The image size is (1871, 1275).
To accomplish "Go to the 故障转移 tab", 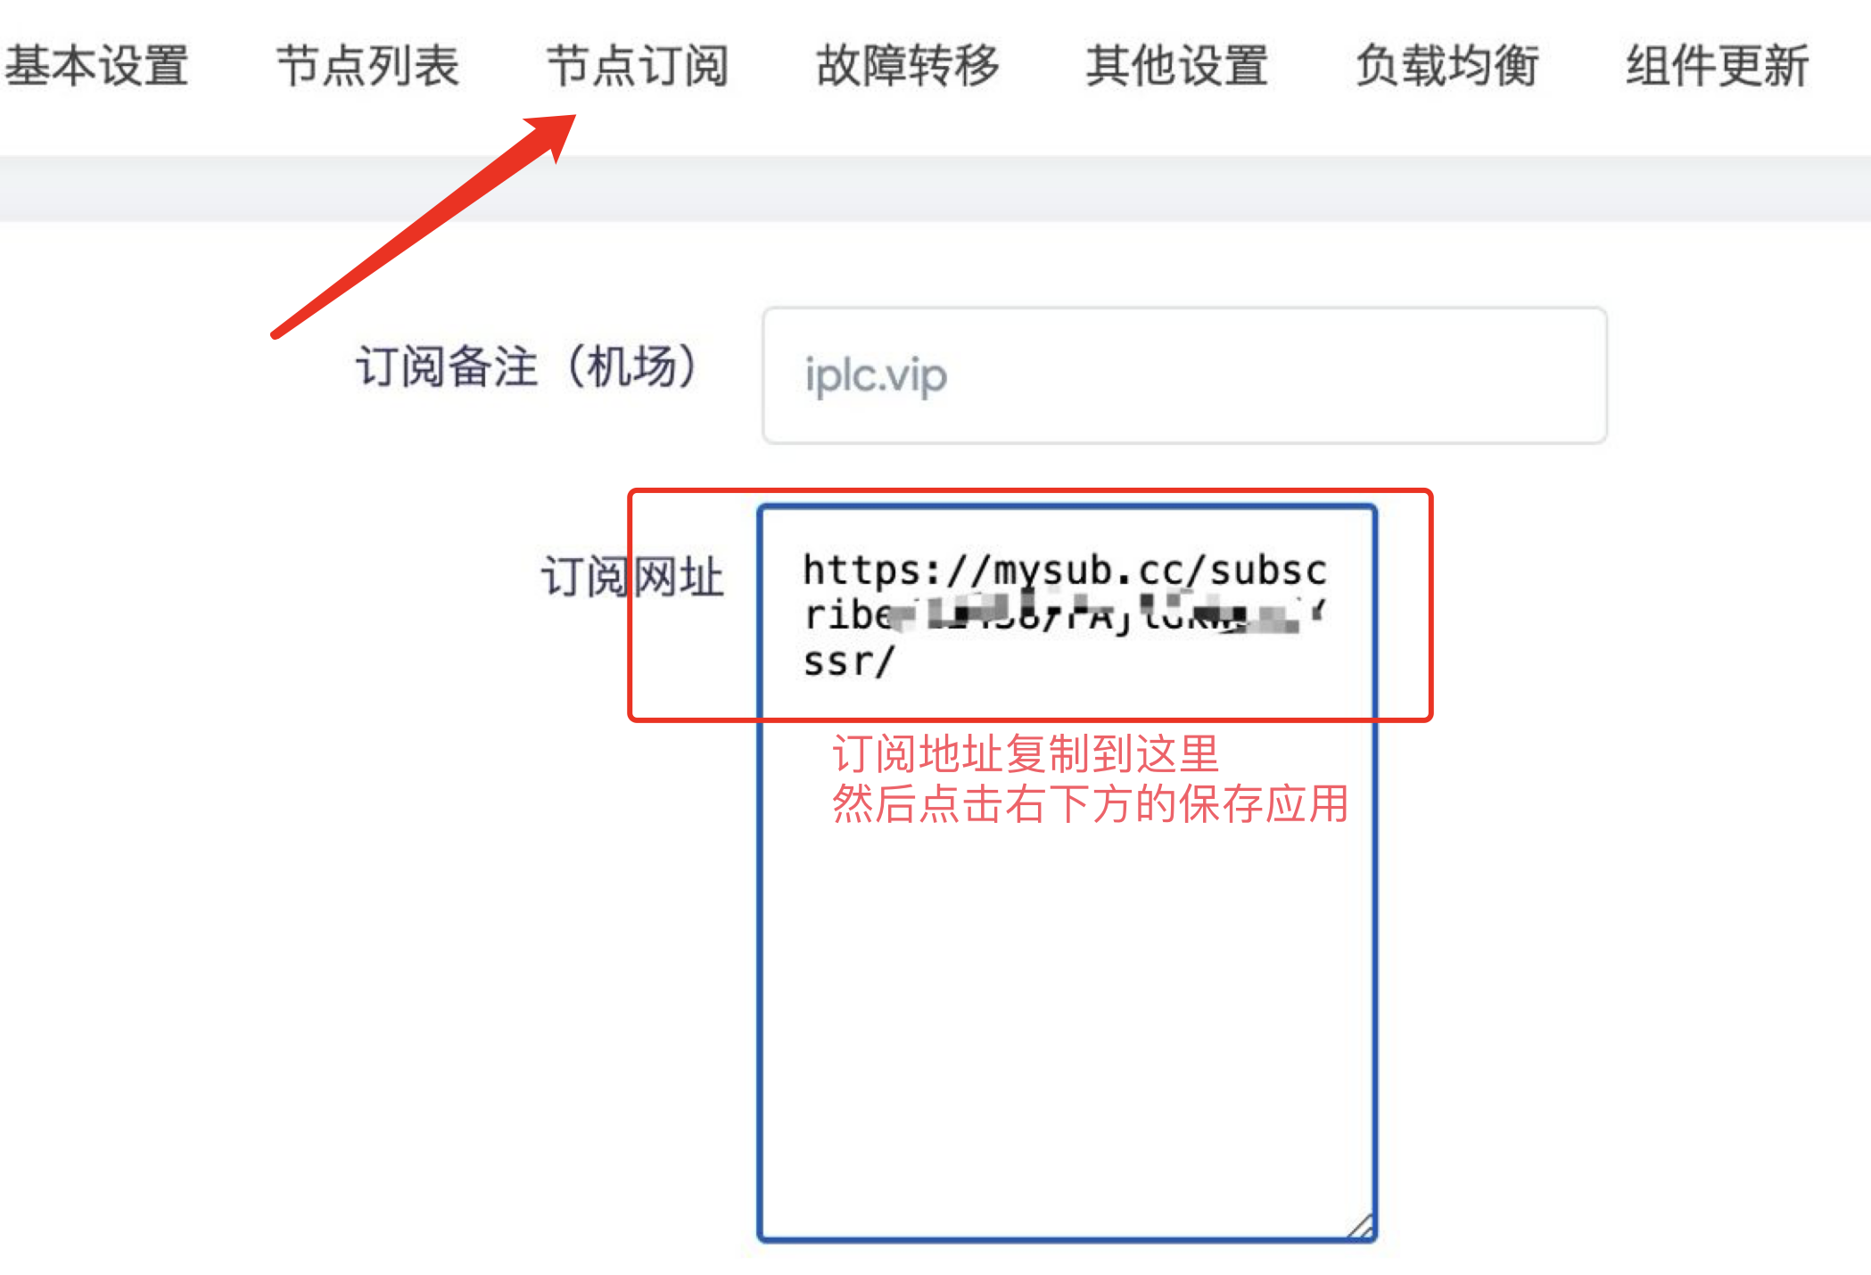I will pos(908,66).
